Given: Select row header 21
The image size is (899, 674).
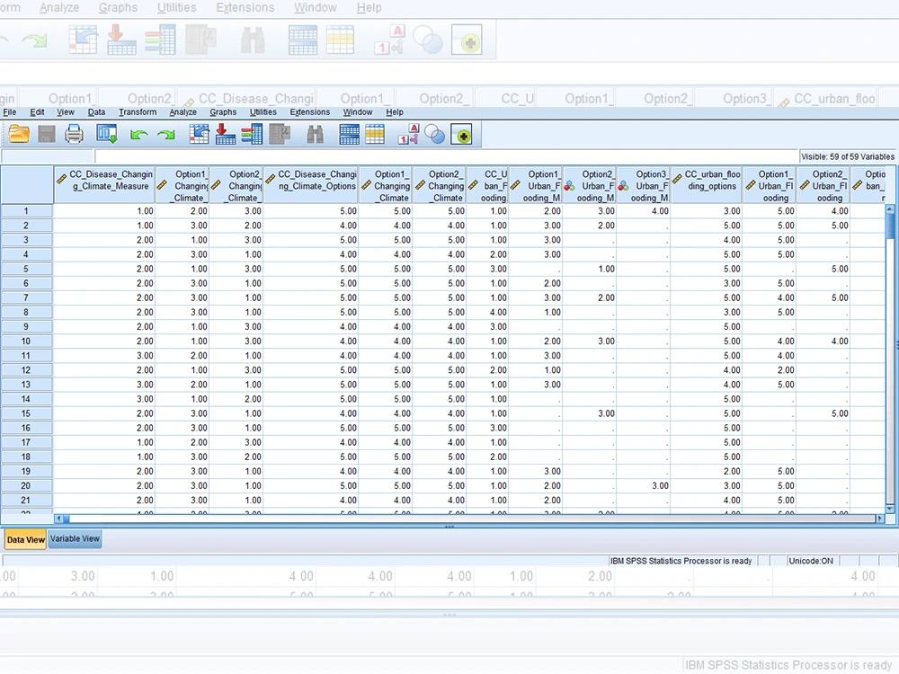Looking at the screenshot, I should [x=26, y=501].
